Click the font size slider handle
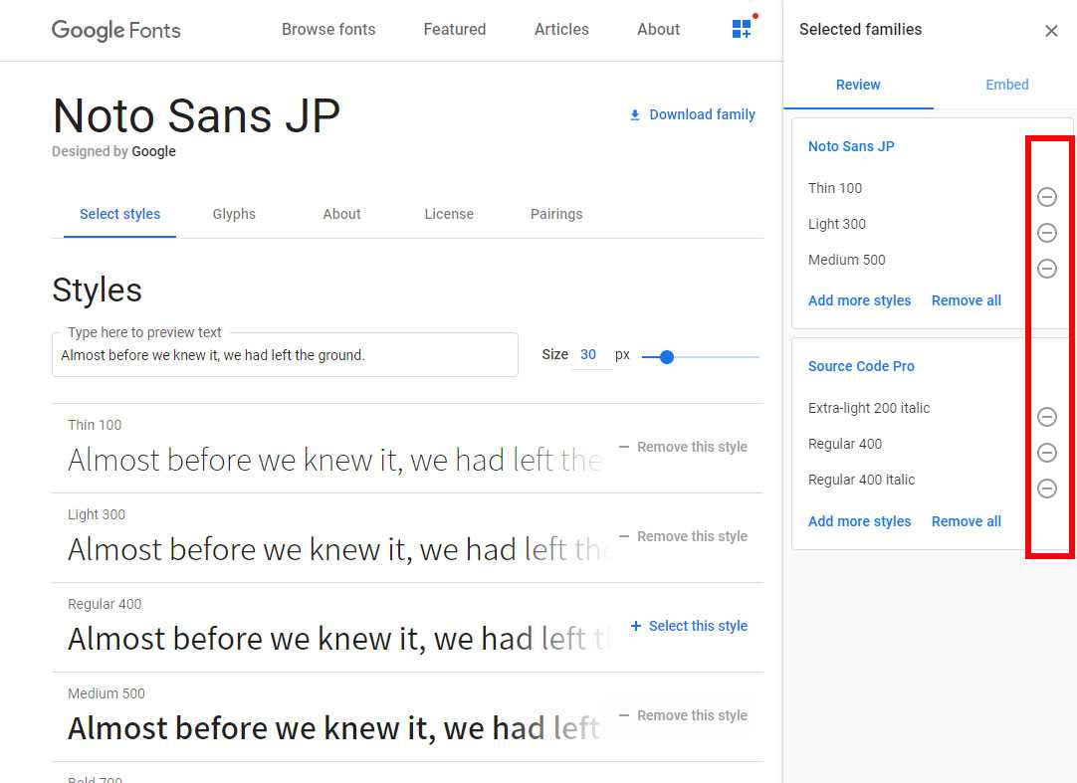The image size is (1077, 783). (667, 356)
